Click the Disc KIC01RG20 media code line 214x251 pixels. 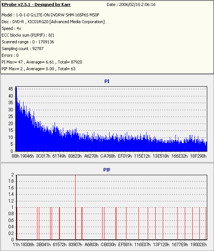53,22
